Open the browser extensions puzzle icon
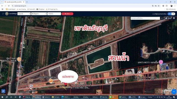 pos(167,6)
